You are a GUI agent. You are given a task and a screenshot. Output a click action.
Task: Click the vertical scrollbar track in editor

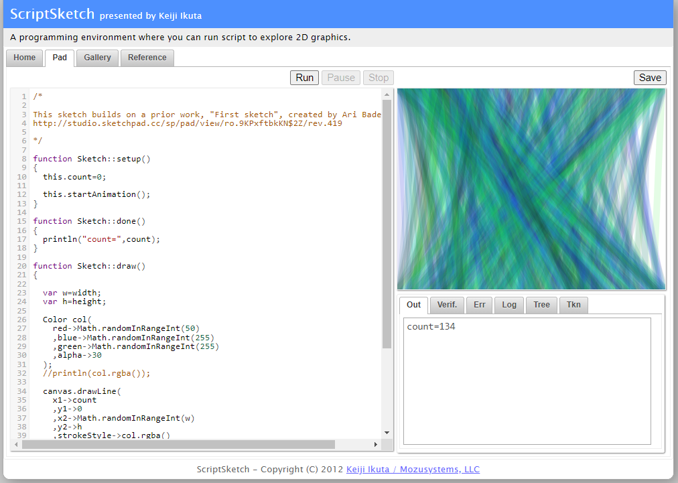[x=387, y=389]
